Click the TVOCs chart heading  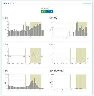coord(57,71)
